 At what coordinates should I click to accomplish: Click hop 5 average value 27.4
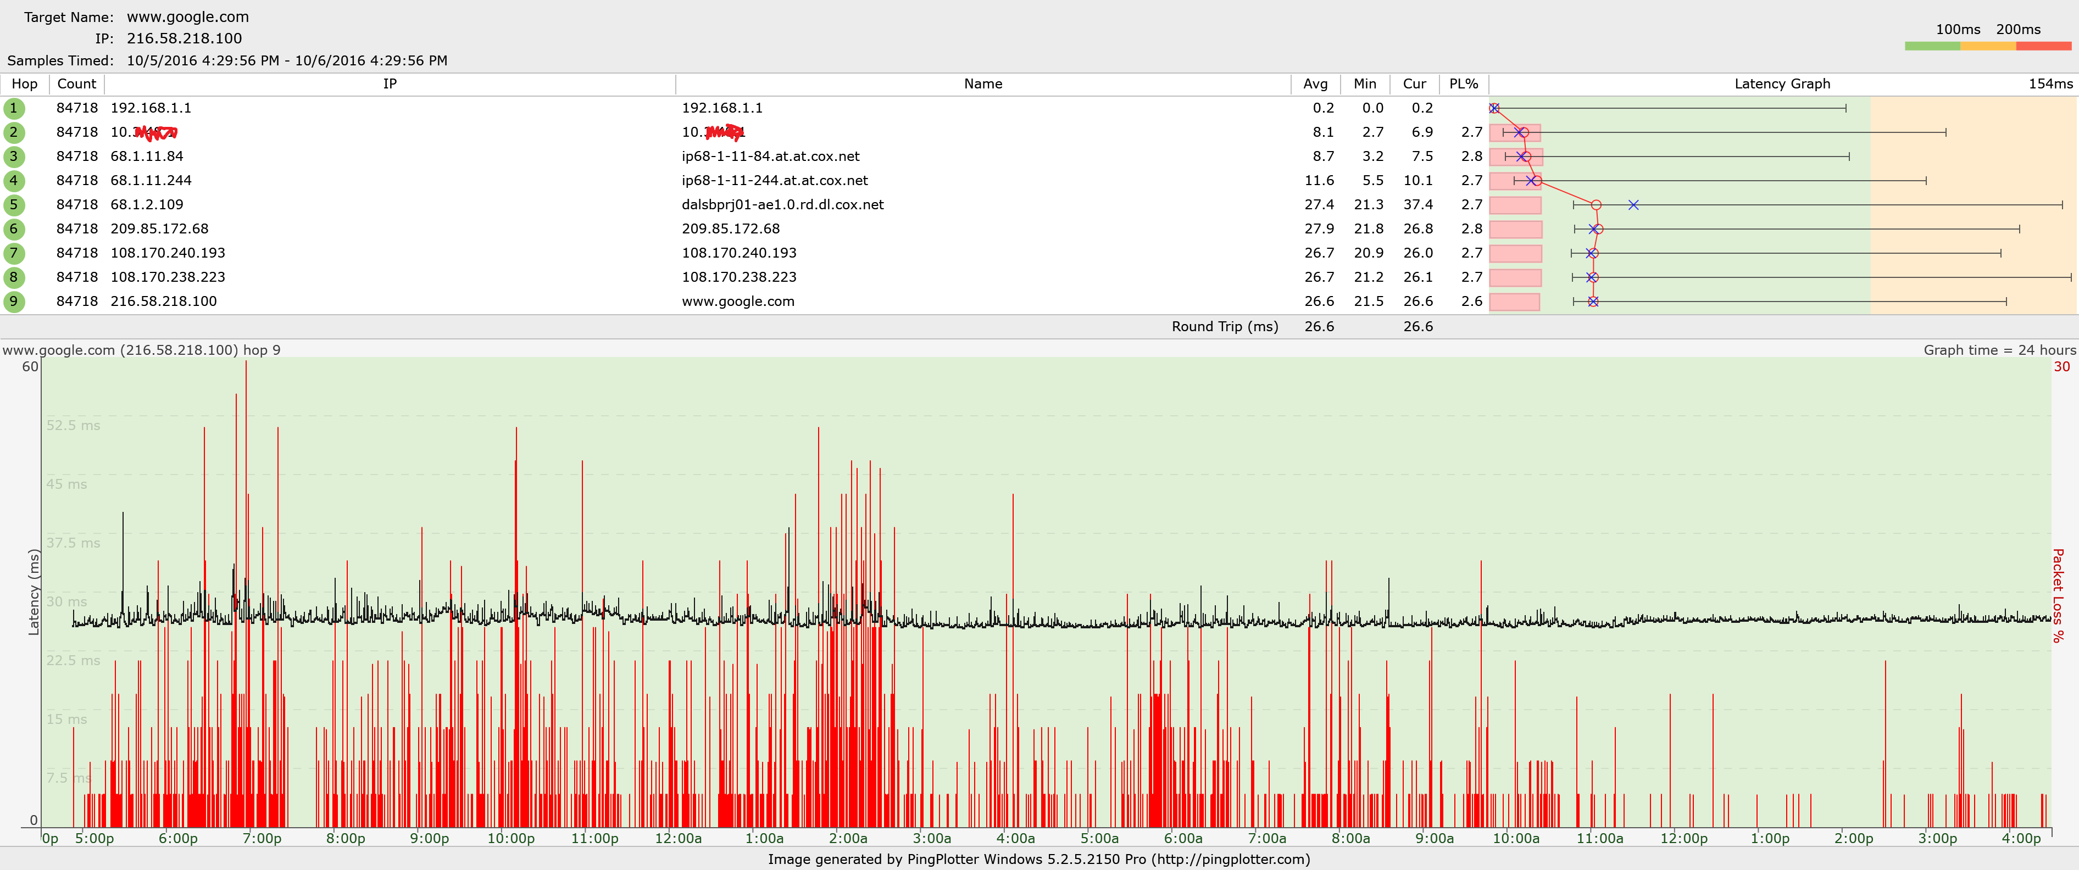click(1319, 205)
